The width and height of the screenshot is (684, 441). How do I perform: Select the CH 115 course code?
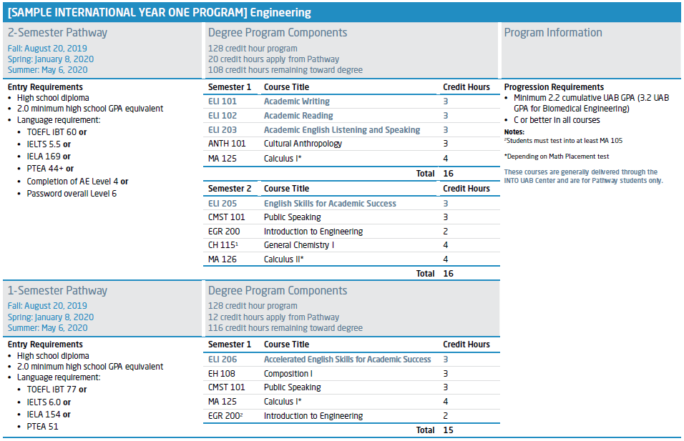pos(223,245)
